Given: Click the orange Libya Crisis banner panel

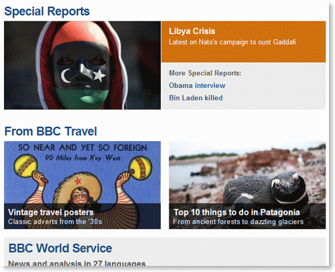Looking at the screenshot, I should pyautogui.click(x=243, y=42).
